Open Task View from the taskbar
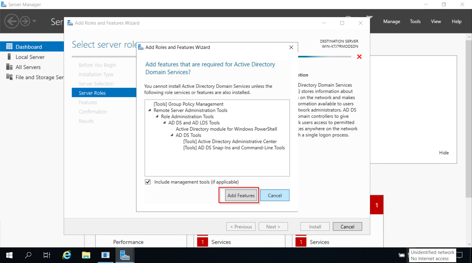 coord(47,255)
